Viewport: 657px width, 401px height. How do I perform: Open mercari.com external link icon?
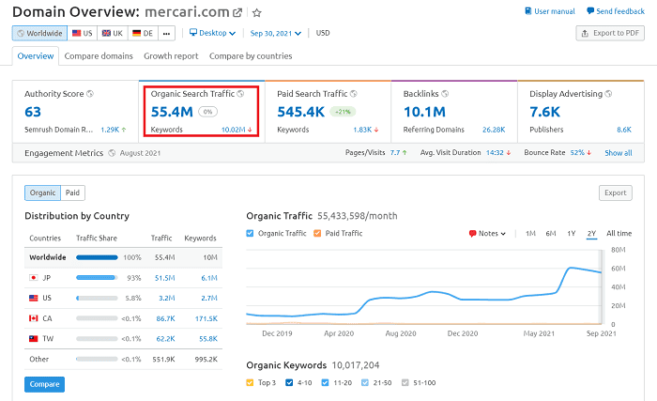click(237, 13)
